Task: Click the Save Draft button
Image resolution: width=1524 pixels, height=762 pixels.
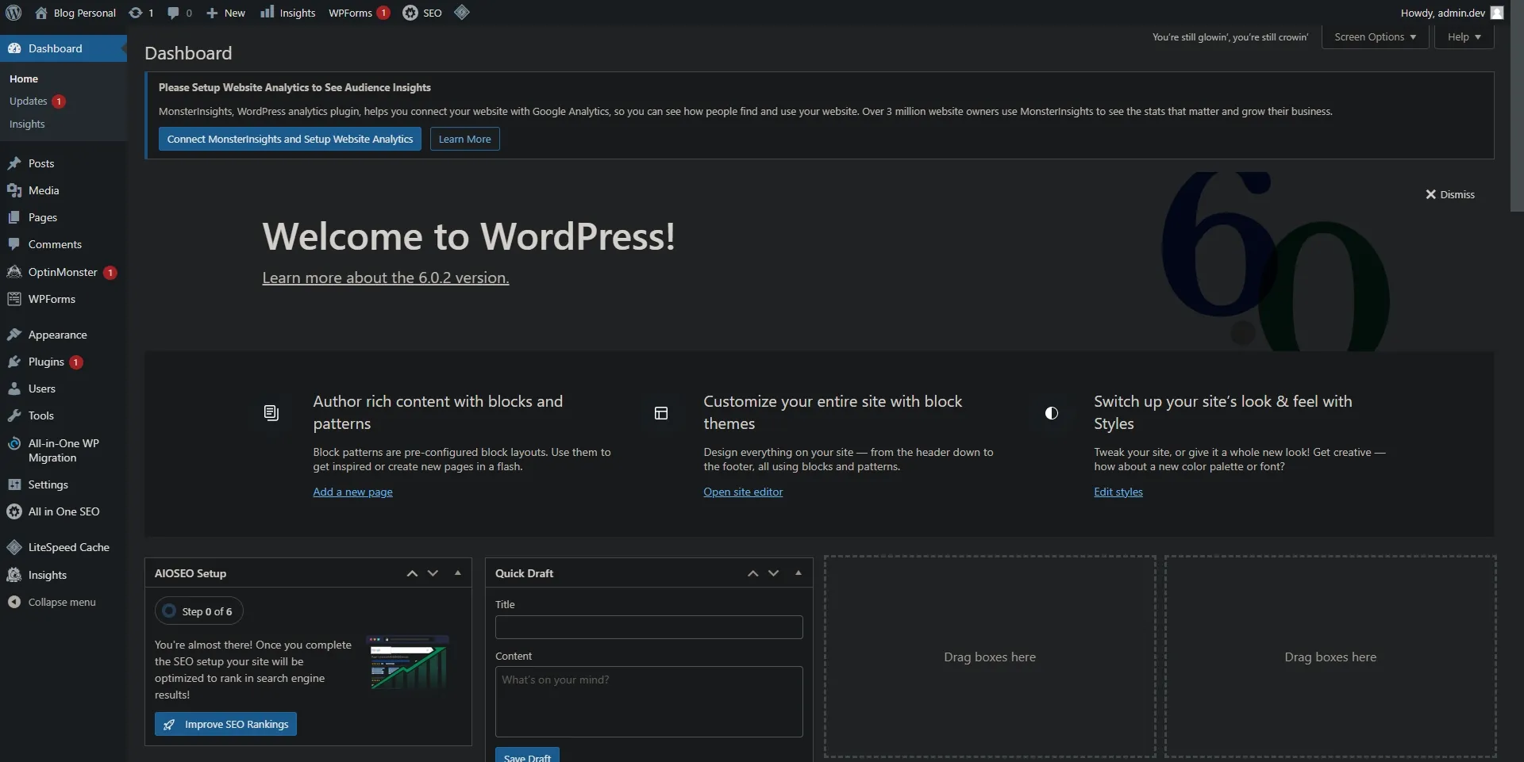Action: [x=527, y=755]
